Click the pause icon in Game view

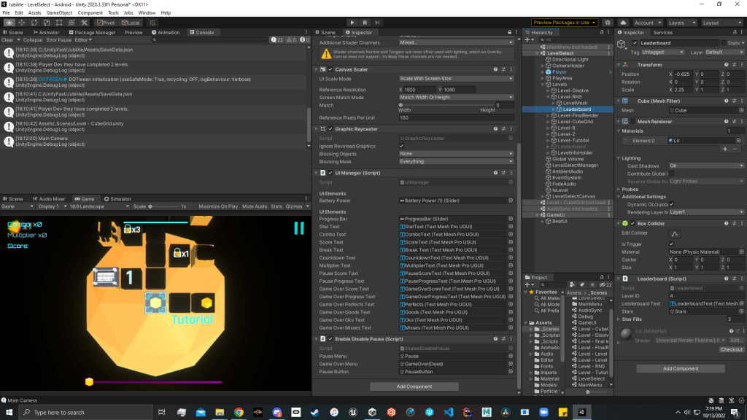pyautogui.click(x=298, y=228)
